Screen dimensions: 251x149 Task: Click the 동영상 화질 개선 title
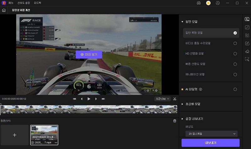pyautogui.click(x=21, y=10)
